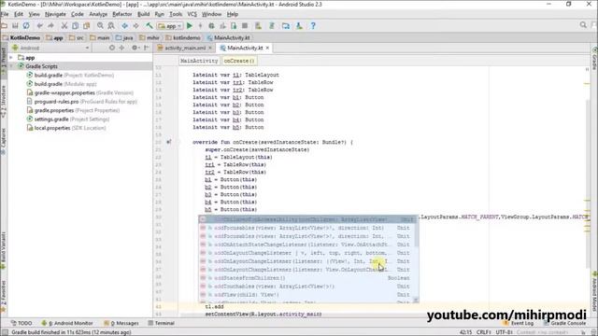Click the Make Project hammer icon
This screenshot has height=336, width=598.
[149, 26]
